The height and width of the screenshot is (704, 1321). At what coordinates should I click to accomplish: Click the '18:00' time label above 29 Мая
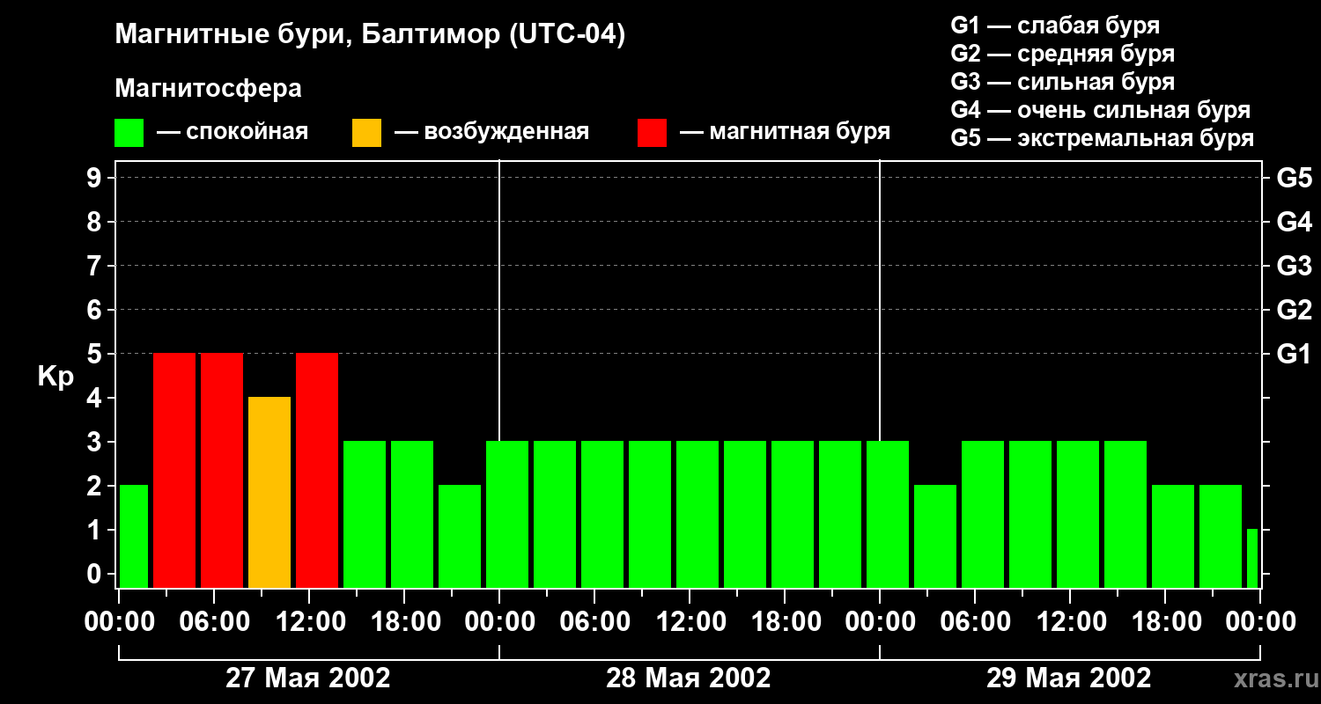[1165, 622]
